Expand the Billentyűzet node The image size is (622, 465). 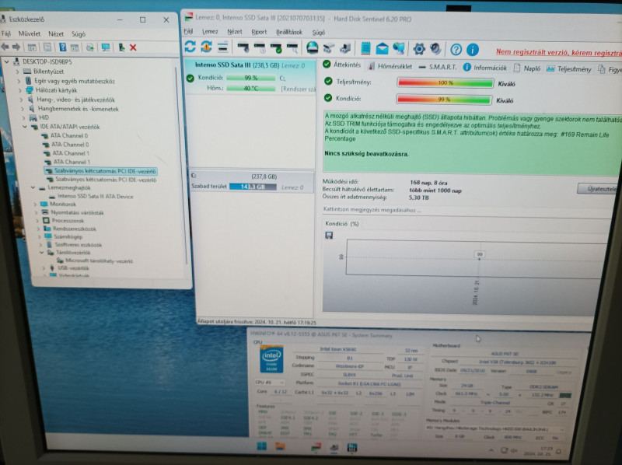[17, 72]
